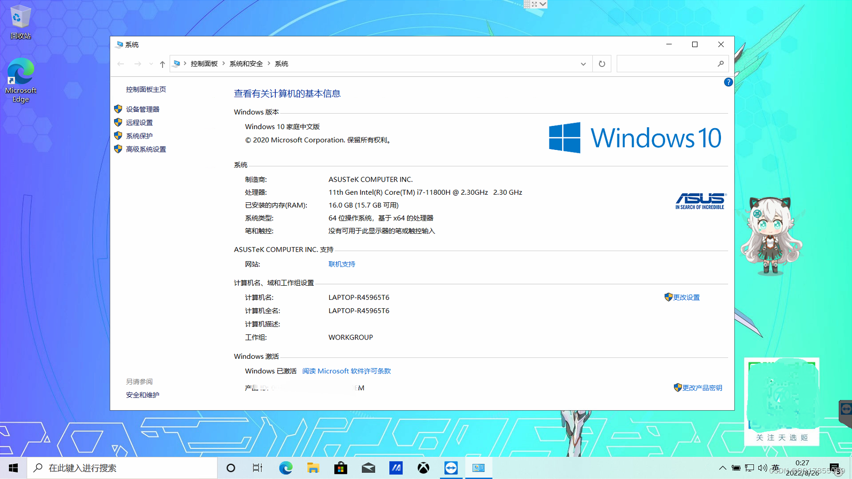This screenshot has height=479, width=852.
Task: Click the System window title icon
Action: (119, 44)
